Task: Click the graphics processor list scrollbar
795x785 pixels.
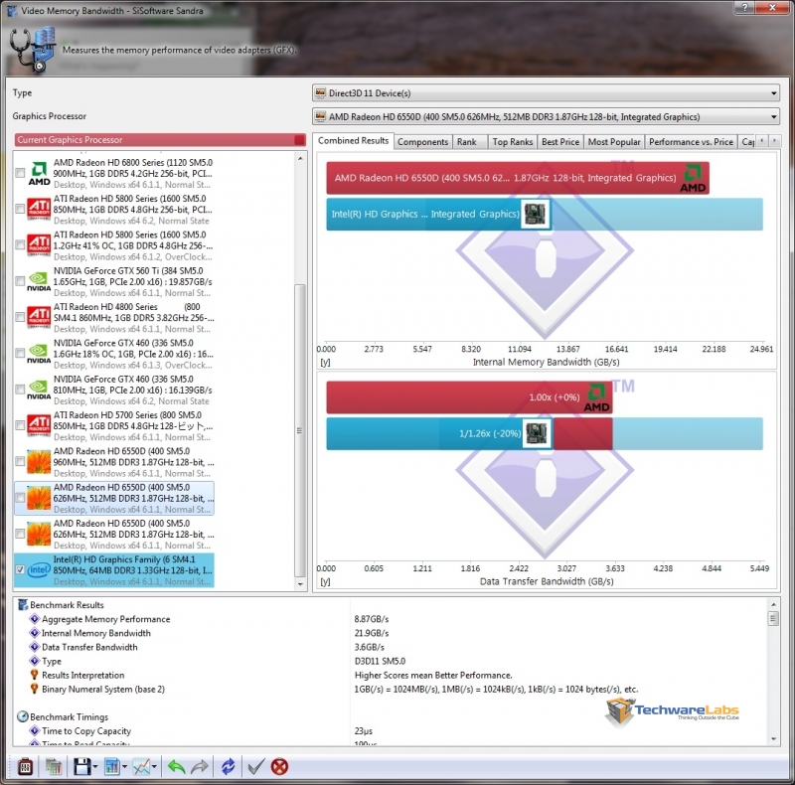Action: (x=301, y=427)
